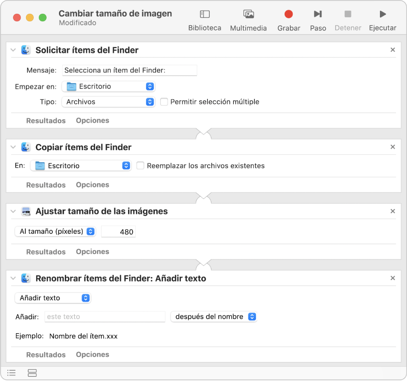Open the Biblioteca panel toolbar icon
This screenshot has width=407, height=381.
pyautogui.click(x=205, y=15)
